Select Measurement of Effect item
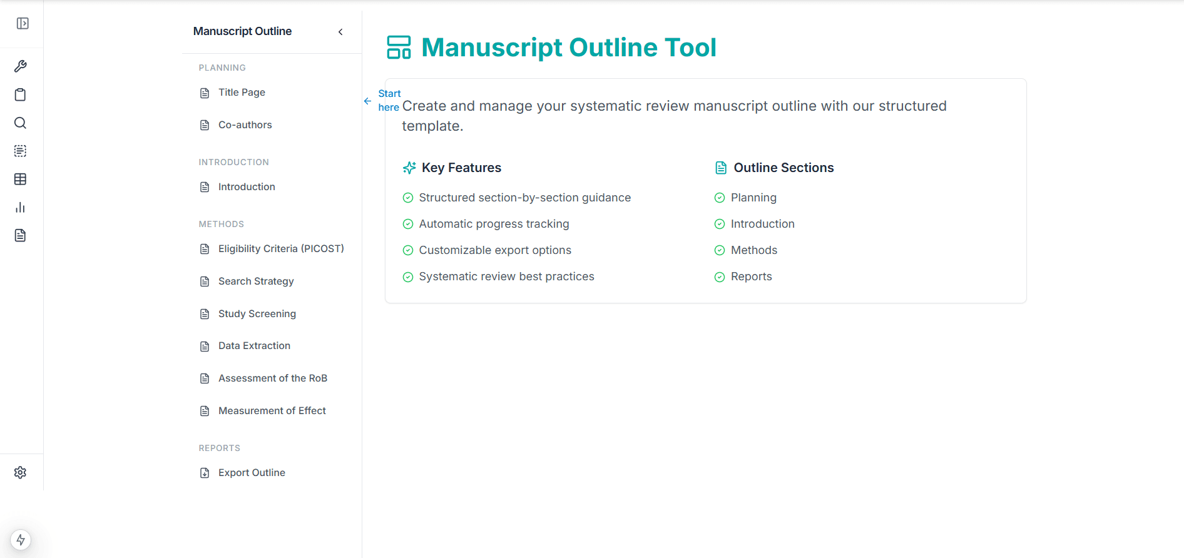 (272, 411)
